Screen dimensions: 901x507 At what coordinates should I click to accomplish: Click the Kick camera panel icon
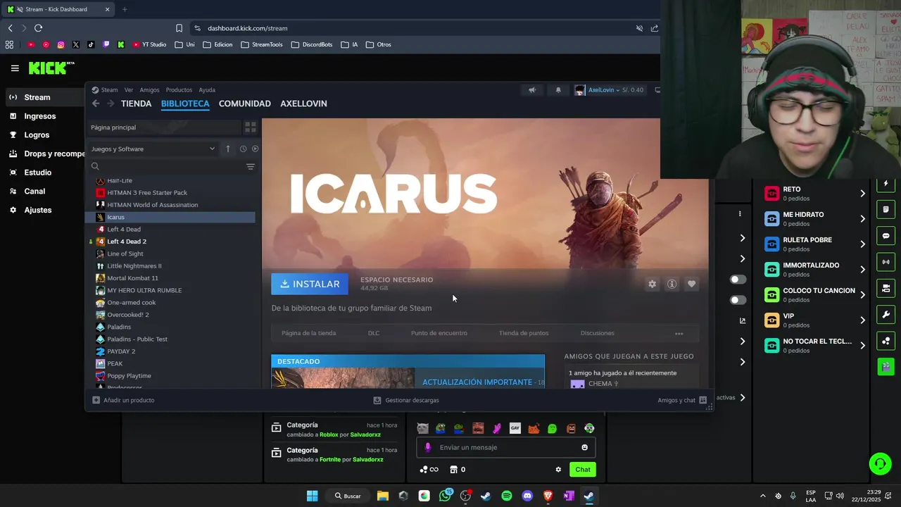[x=886, y=288]
